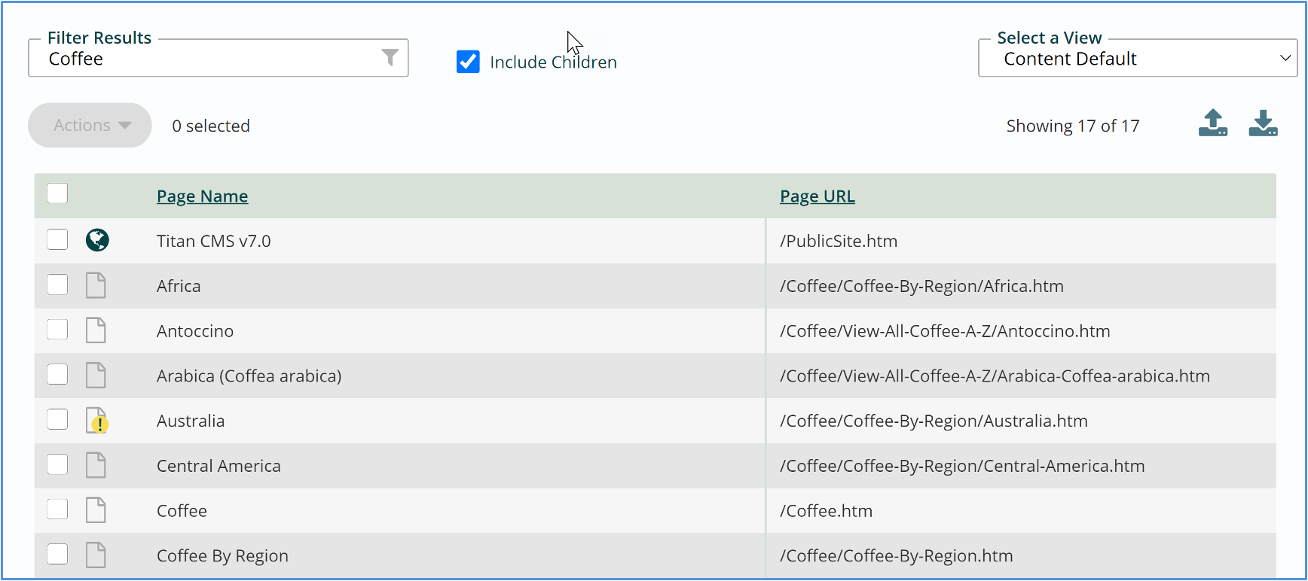Image resolution: width=1308 pixels, height=581 pixels.
Task: Check the Arabica (Coffea arabica) checkbox
Action: tap(57, 374)
